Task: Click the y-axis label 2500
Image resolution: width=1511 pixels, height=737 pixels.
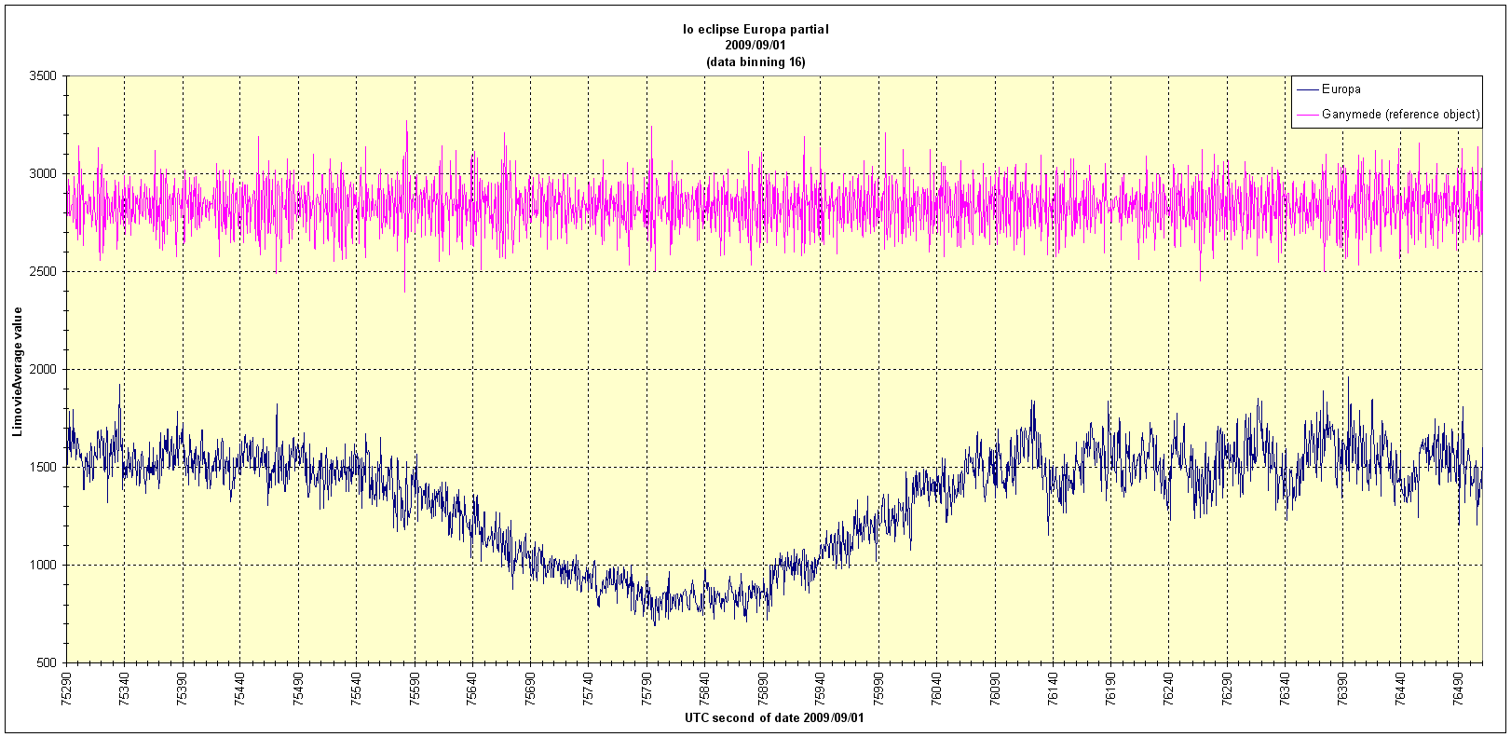Action: pos(44,272)
